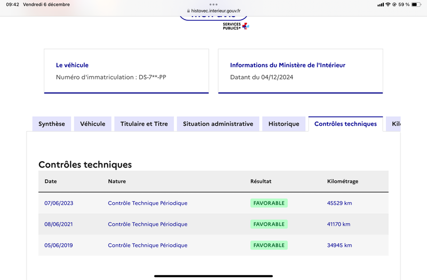Select the Contrôles techniques tab
Image resolution: width=427 pixels, height=280 pixels.
[x=345, y=124]
